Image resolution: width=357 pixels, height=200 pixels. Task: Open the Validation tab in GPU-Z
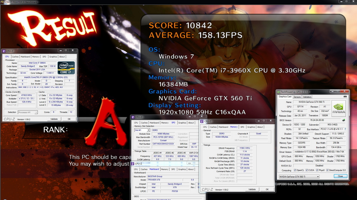click(307, 97)
